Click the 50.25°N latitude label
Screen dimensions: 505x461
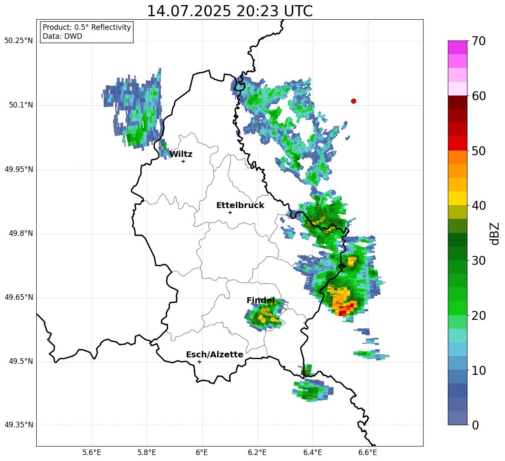point(19,41)
